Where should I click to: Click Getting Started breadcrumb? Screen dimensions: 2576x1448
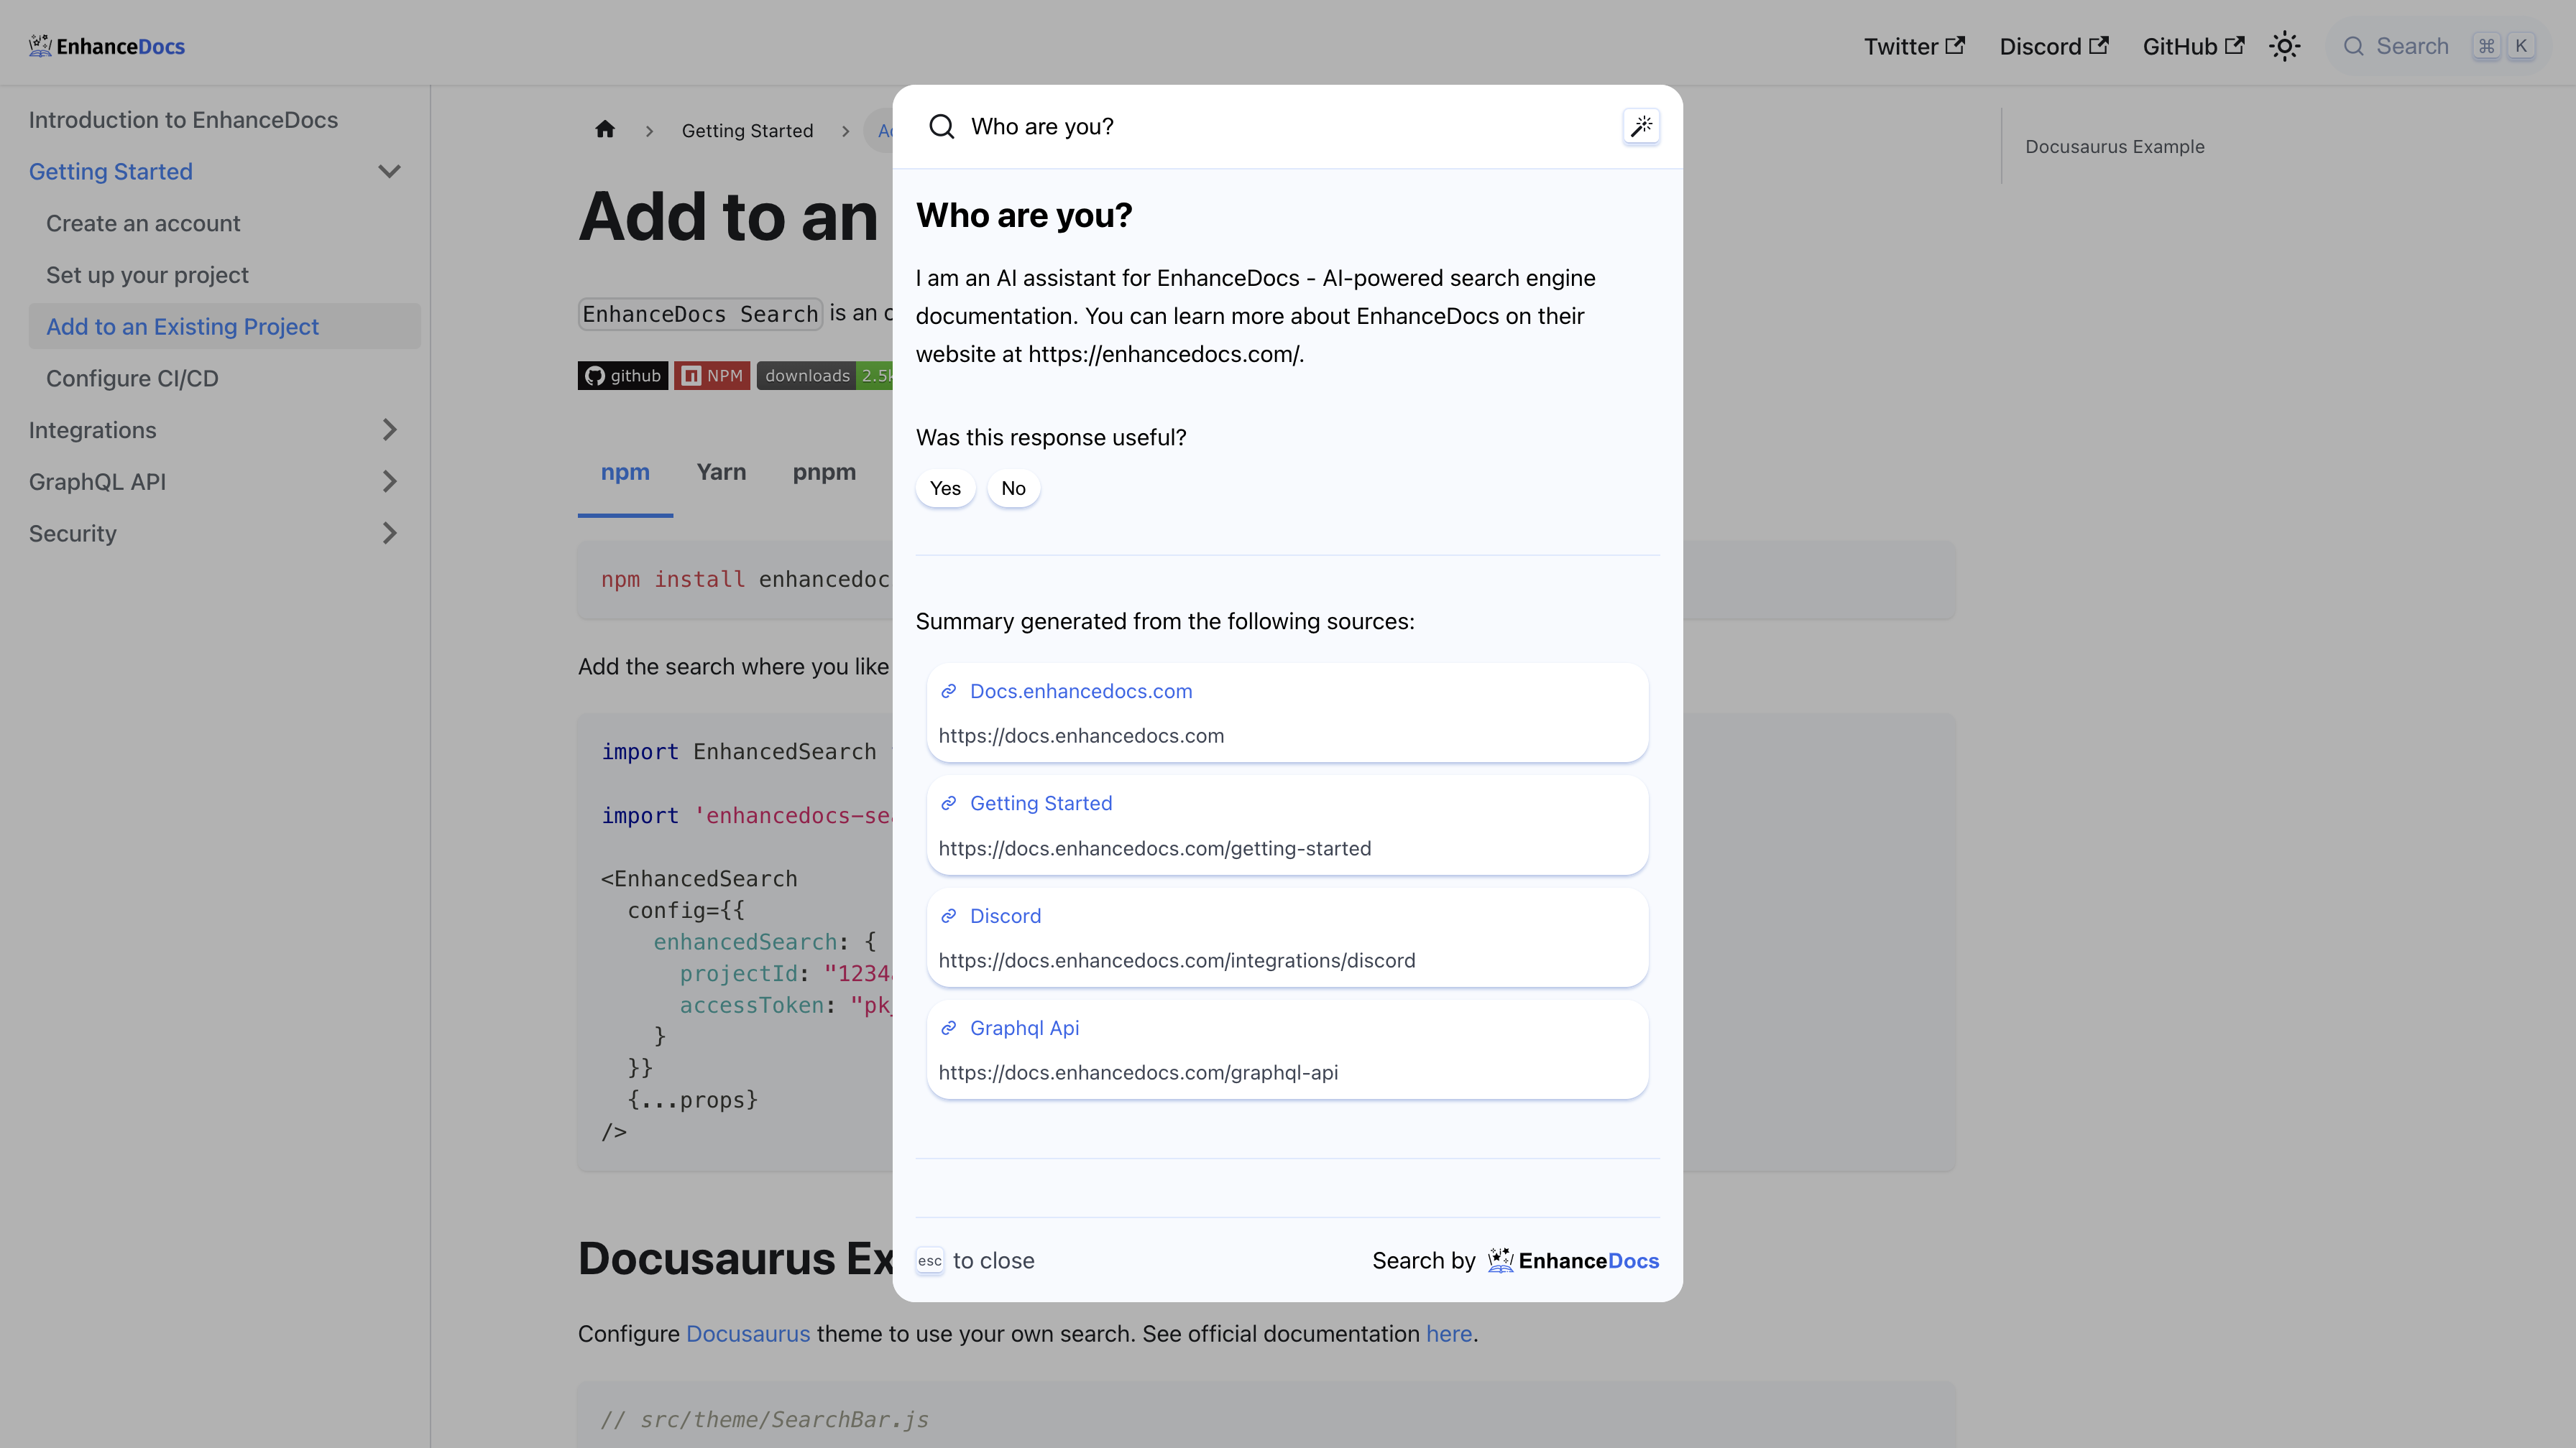pos(747,131)
